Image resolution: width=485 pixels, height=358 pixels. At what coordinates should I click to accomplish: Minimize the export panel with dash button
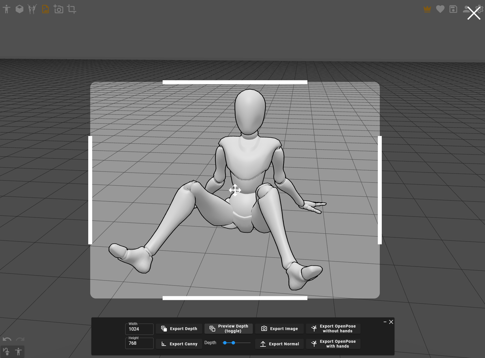385,322
